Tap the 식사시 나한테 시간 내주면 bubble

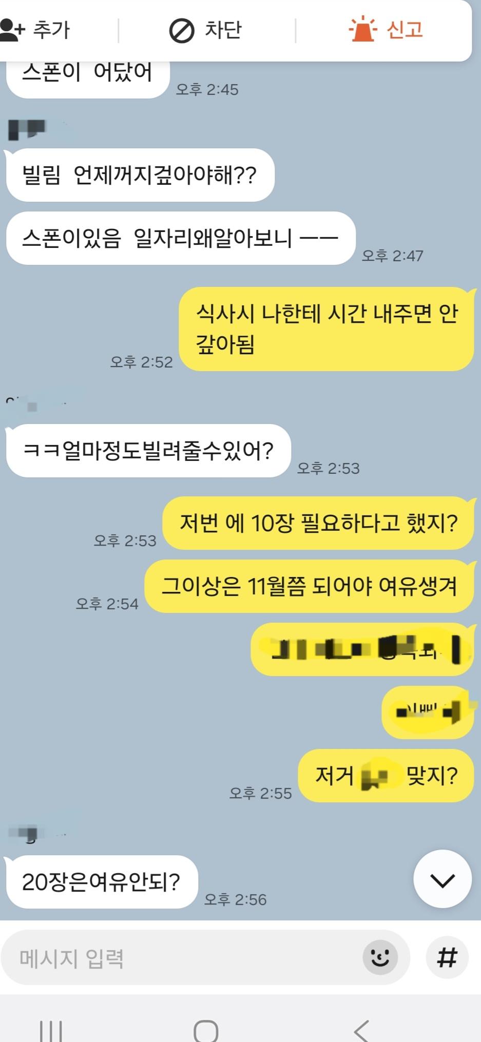click(326, 329)
